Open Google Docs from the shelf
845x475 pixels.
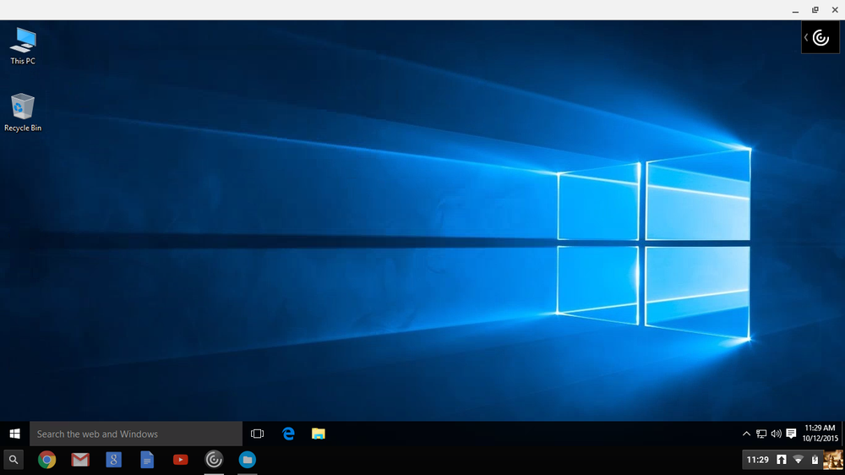click(147, 460)
